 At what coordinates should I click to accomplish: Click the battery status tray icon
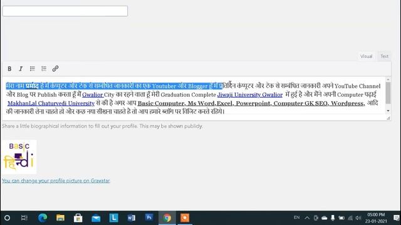click(x=341, y=218)
